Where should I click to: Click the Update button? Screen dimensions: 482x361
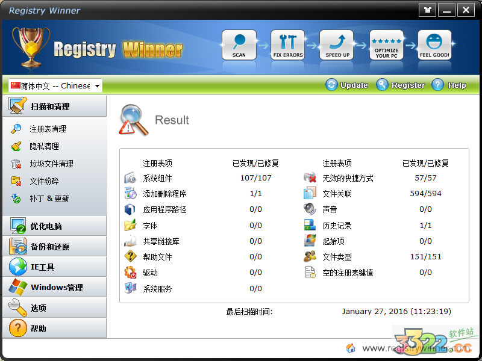[347, 85]
